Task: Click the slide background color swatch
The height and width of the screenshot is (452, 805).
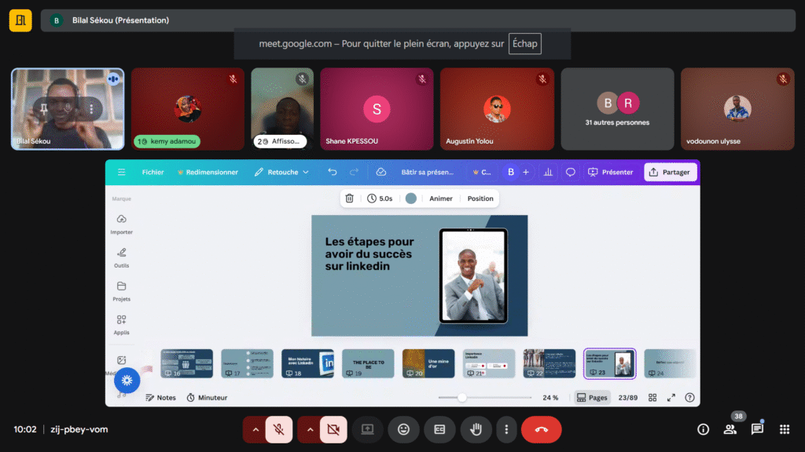Action: pyautogui.click(x=410, y=199)
